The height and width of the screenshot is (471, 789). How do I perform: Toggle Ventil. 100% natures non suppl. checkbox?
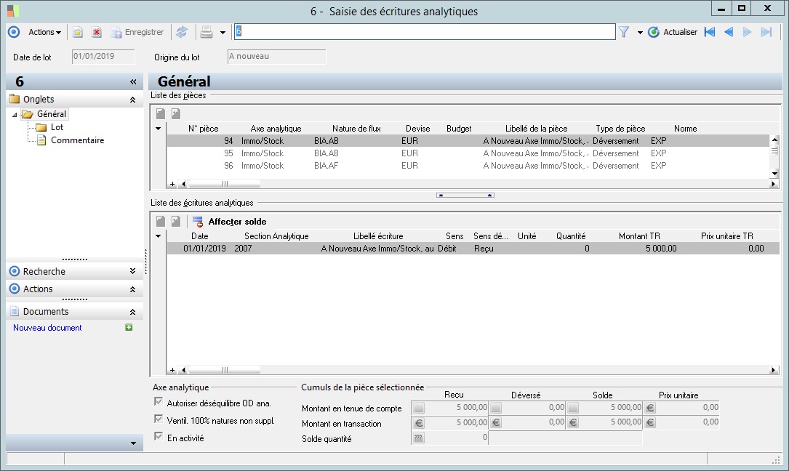tap(159, 419)
